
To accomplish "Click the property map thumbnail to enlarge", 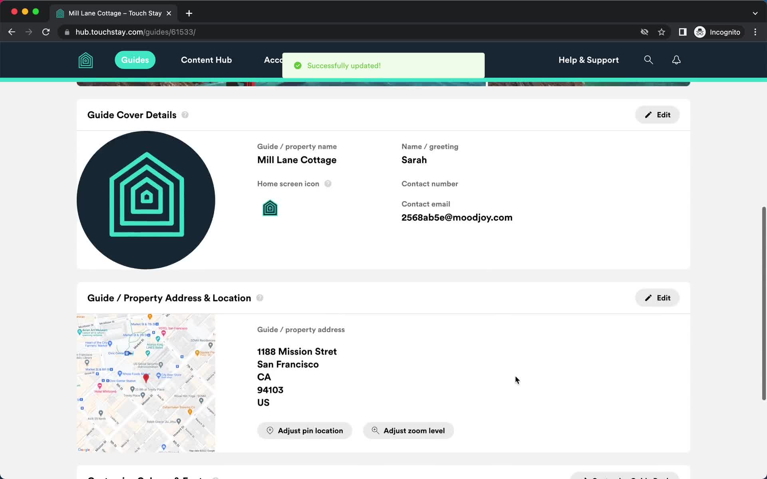I will coord(146,384).
